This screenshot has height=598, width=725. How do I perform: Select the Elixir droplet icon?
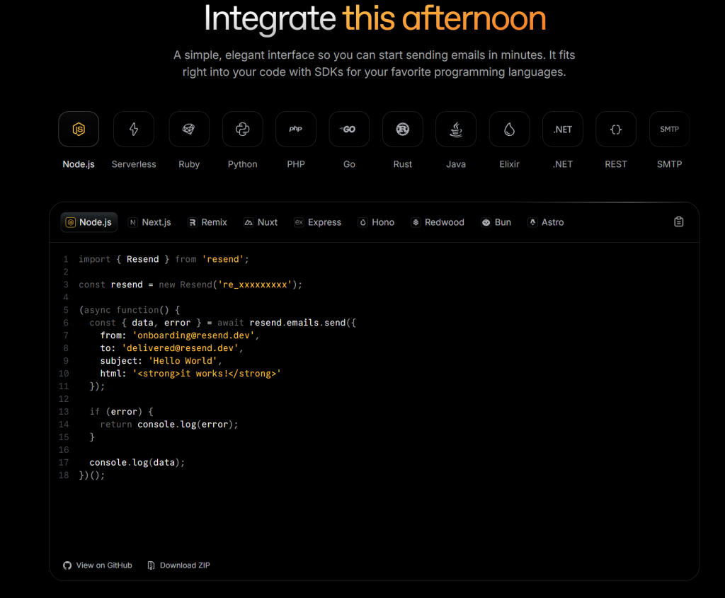coord(509,129)
